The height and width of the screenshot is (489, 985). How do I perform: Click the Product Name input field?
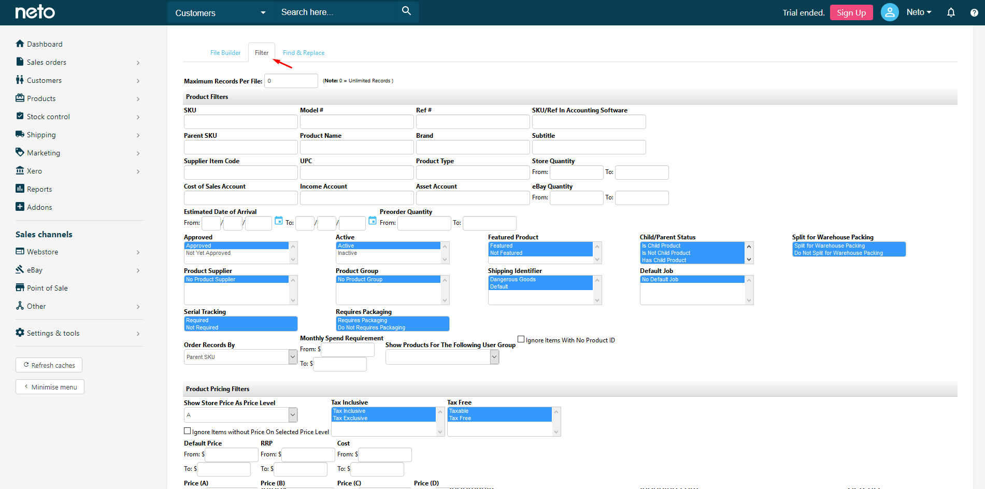click(356, 147)
